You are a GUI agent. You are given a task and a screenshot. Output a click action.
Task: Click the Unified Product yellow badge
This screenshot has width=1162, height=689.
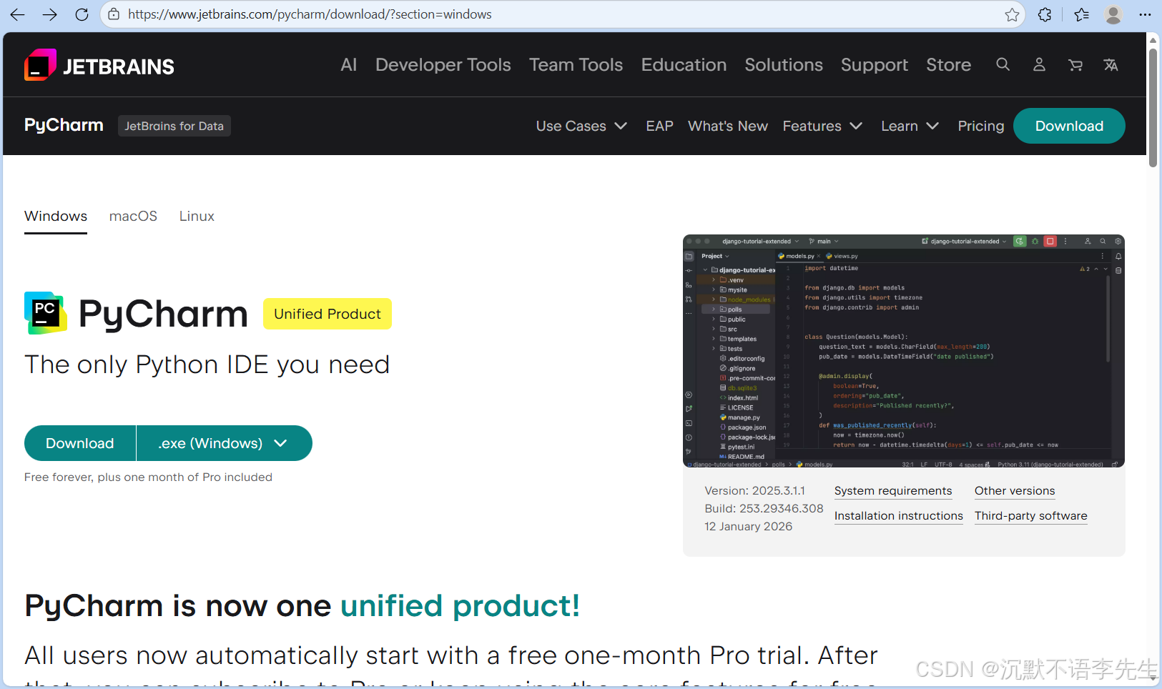[x=328, y=314]
